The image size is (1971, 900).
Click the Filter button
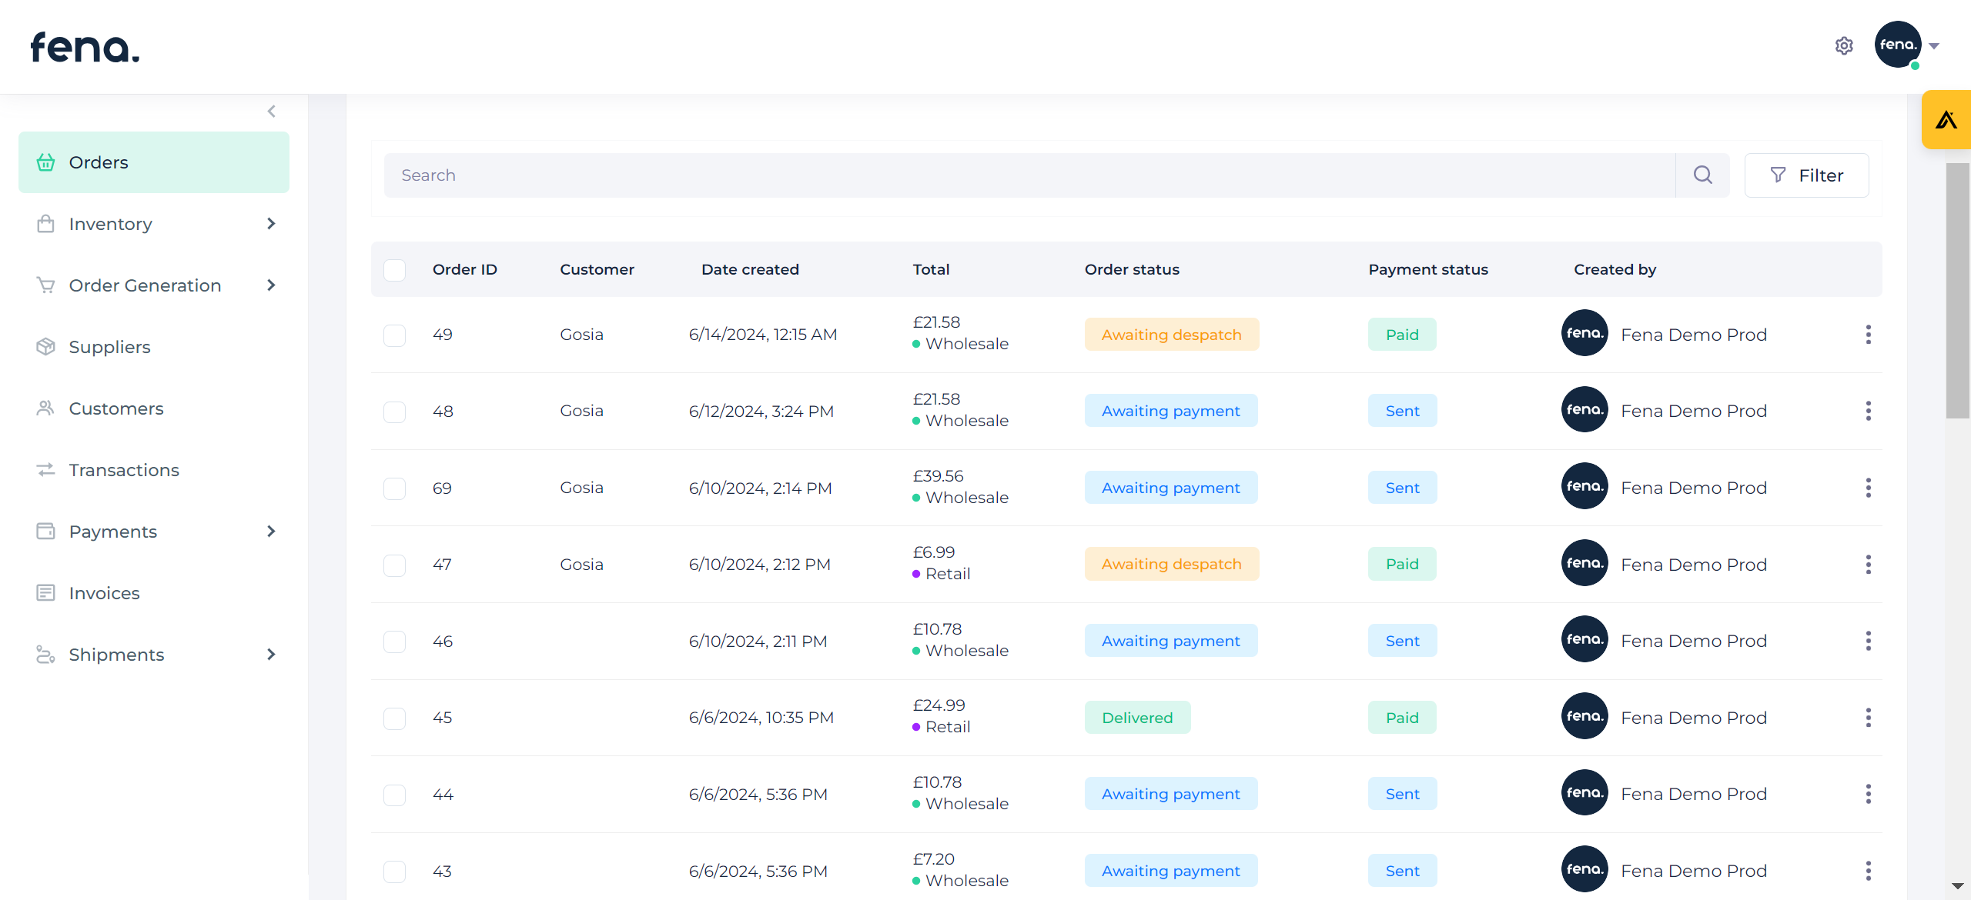click(x=1805, y=175)
